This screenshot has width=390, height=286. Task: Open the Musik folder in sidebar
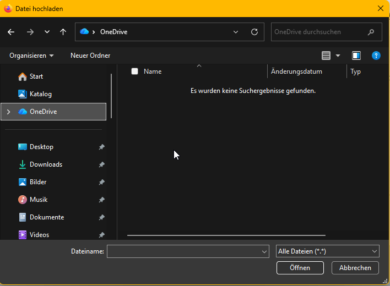pos(39,200)
